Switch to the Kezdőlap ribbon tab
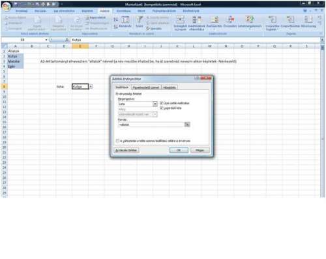326x259 pixels. click(x=22, y=11)
